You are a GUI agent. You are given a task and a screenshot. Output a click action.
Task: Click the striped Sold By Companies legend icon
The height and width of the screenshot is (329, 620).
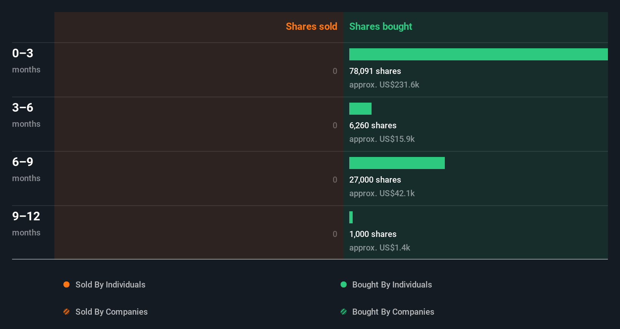click(66, 312)
